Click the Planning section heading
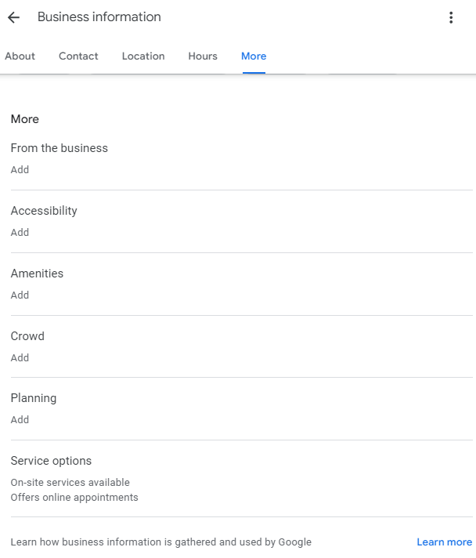This screenshot has width=476, height=558. click(34, 398)
